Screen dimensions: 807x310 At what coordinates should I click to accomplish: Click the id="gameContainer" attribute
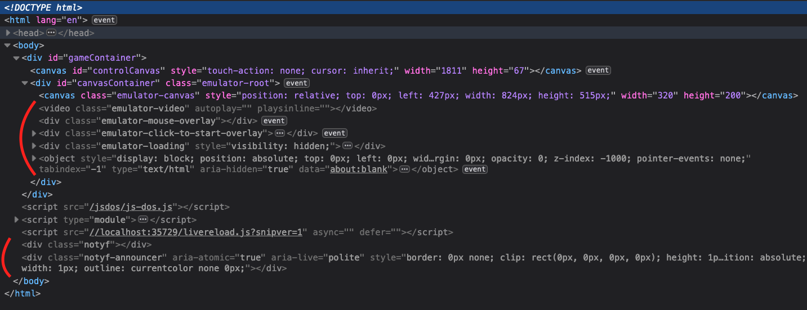(x=93, y=58)
